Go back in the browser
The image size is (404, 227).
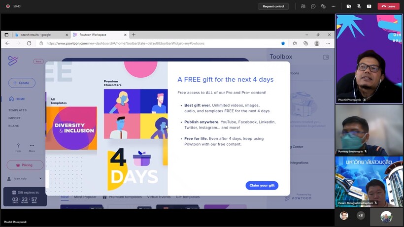pos(7,43)
